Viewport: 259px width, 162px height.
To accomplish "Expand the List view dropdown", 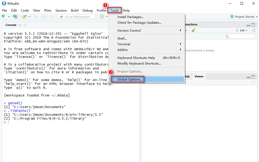I will pos(242,30).
